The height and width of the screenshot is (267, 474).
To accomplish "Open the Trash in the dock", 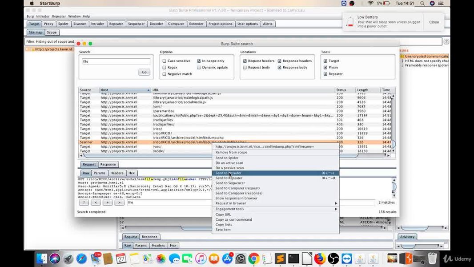I will point(432,259).
